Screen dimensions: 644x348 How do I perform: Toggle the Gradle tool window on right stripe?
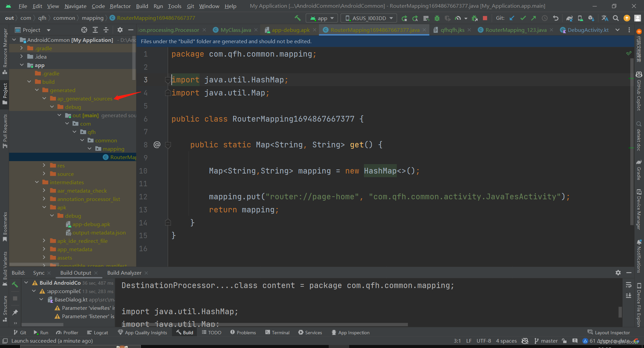639,170
